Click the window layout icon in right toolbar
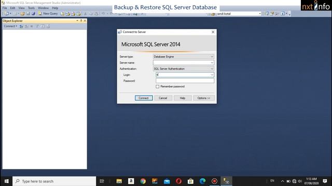 pyautogui.click(x=283, y=14)
